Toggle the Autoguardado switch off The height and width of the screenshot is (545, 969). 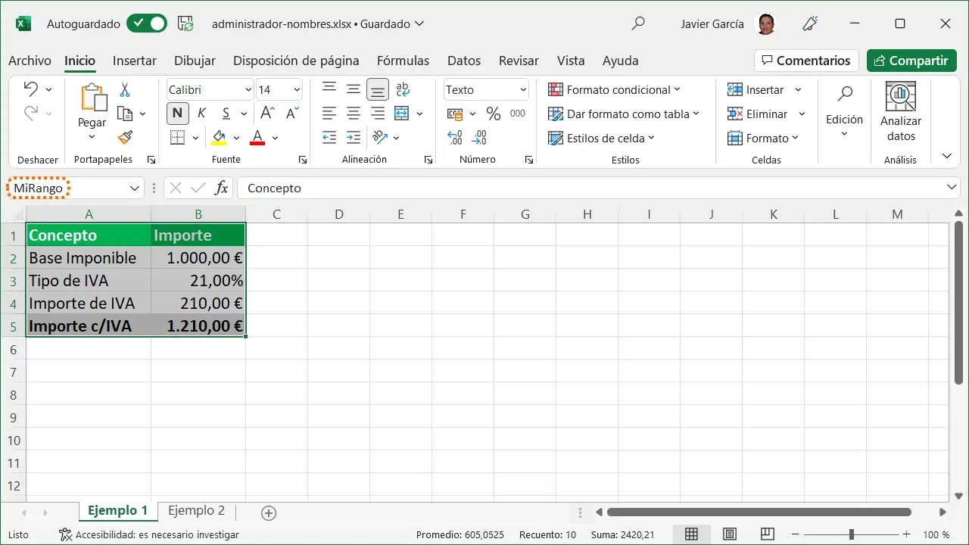pos(146,23)
